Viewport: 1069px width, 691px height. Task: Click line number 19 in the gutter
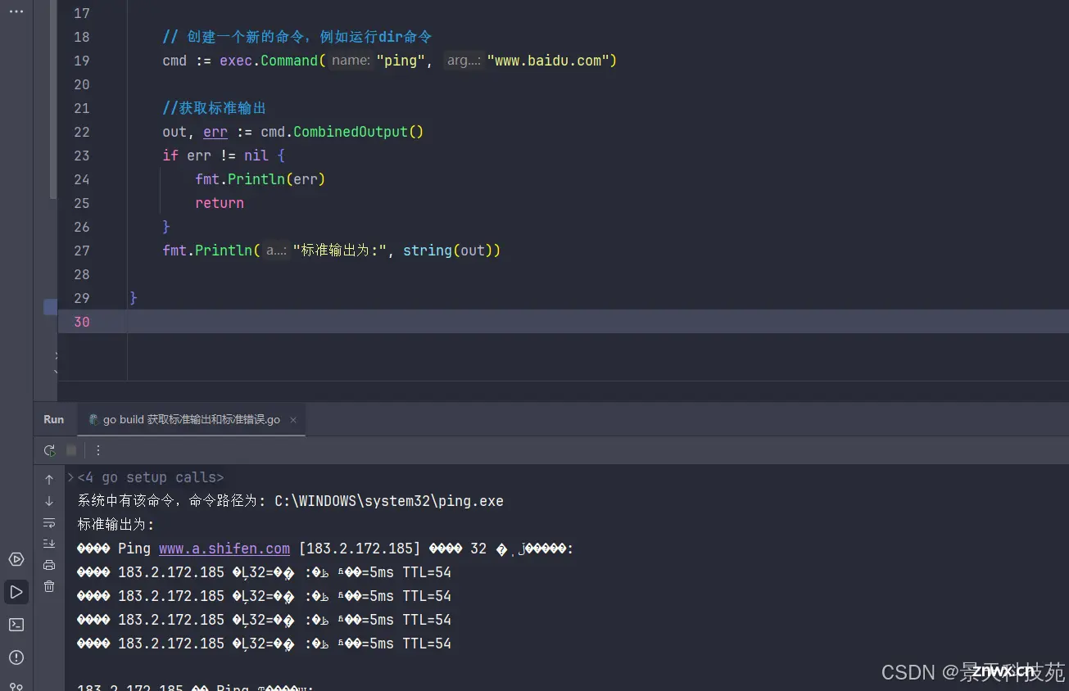(x=82, y=61)
